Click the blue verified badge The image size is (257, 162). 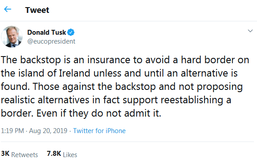[71, 32]
